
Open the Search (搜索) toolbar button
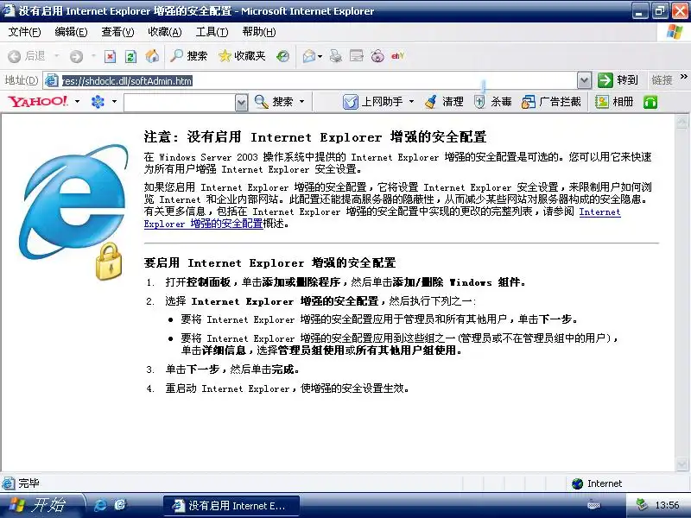(x=188, y=56)
